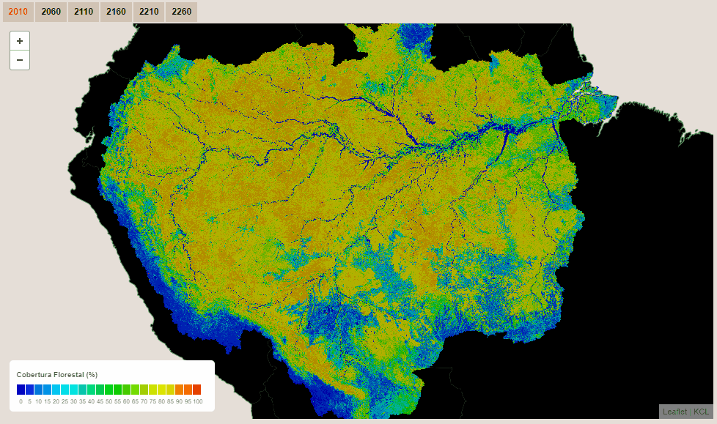
Task: Select the 2210 year tab
Action: click(148, 12)
